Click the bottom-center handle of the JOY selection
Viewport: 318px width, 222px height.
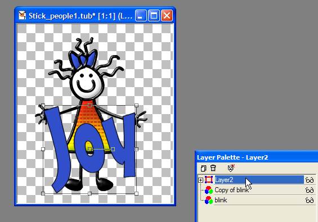(x=89, y=194)
